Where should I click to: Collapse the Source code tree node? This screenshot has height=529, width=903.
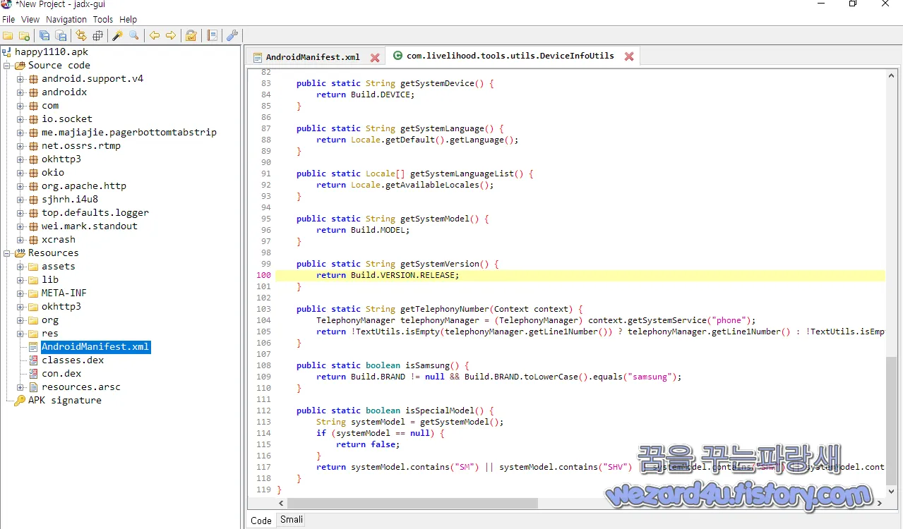[7, 65]
